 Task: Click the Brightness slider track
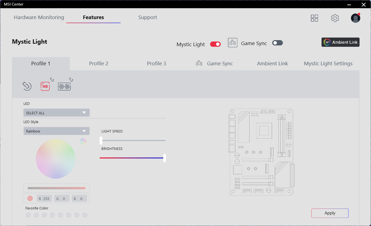[x=133, y=158]
